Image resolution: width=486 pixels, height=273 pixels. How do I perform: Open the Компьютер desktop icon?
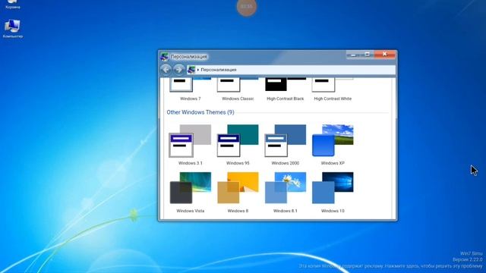[x=13, y=29]
